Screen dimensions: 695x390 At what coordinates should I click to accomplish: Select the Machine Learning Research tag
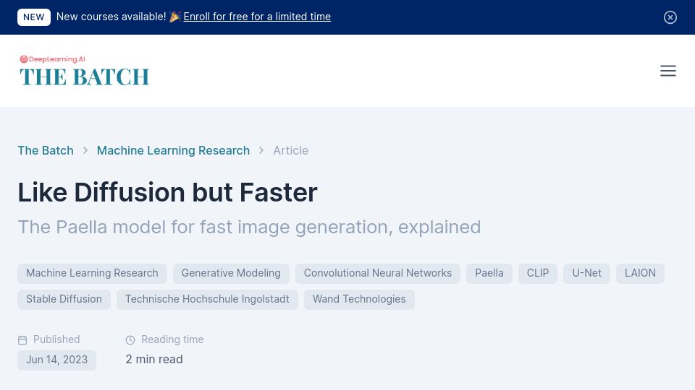tap(92, 273)
